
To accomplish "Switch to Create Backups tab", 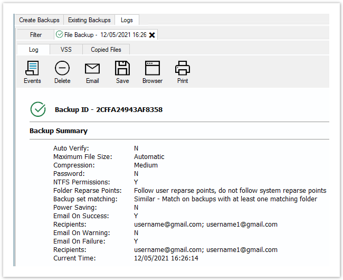I will [39, 20].
